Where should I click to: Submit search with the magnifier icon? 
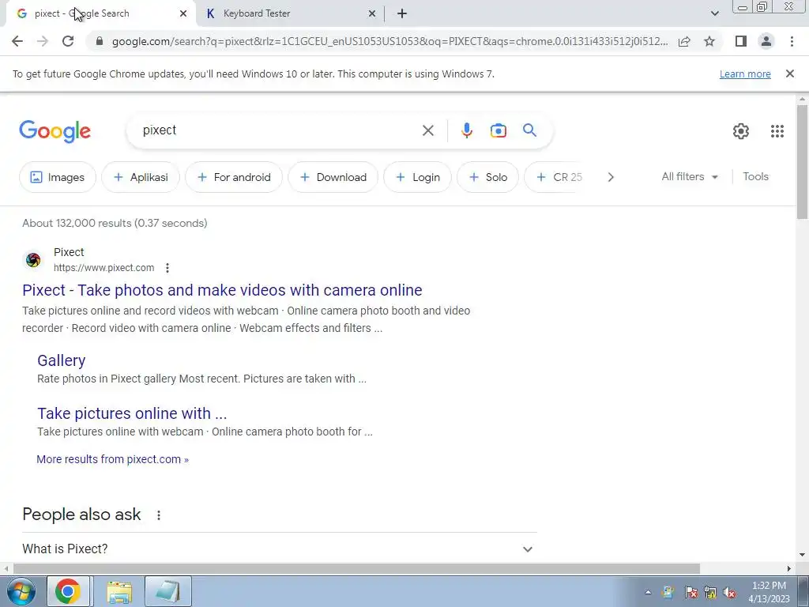click(529, 130)
